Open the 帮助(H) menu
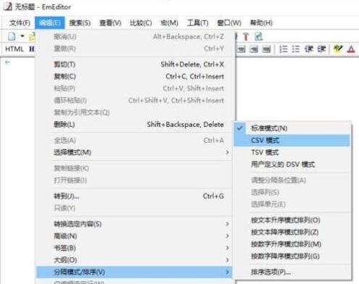 coord(261,23)
